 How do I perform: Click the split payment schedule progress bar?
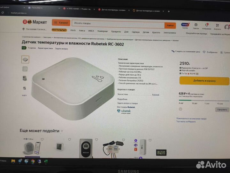pyautogui.click(x=204, y=101)
